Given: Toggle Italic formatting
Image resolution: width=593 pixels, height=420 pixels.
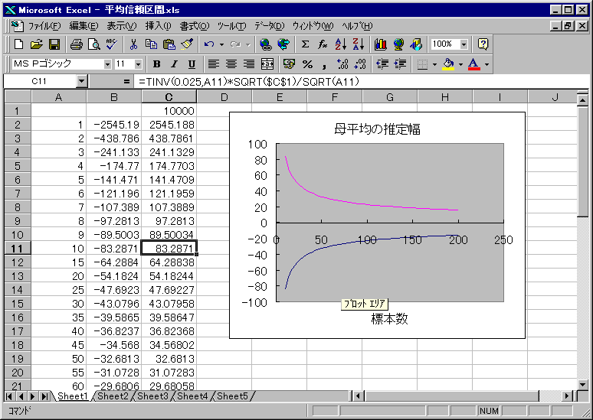Looking at the screenshot, I should pos(174,64).
